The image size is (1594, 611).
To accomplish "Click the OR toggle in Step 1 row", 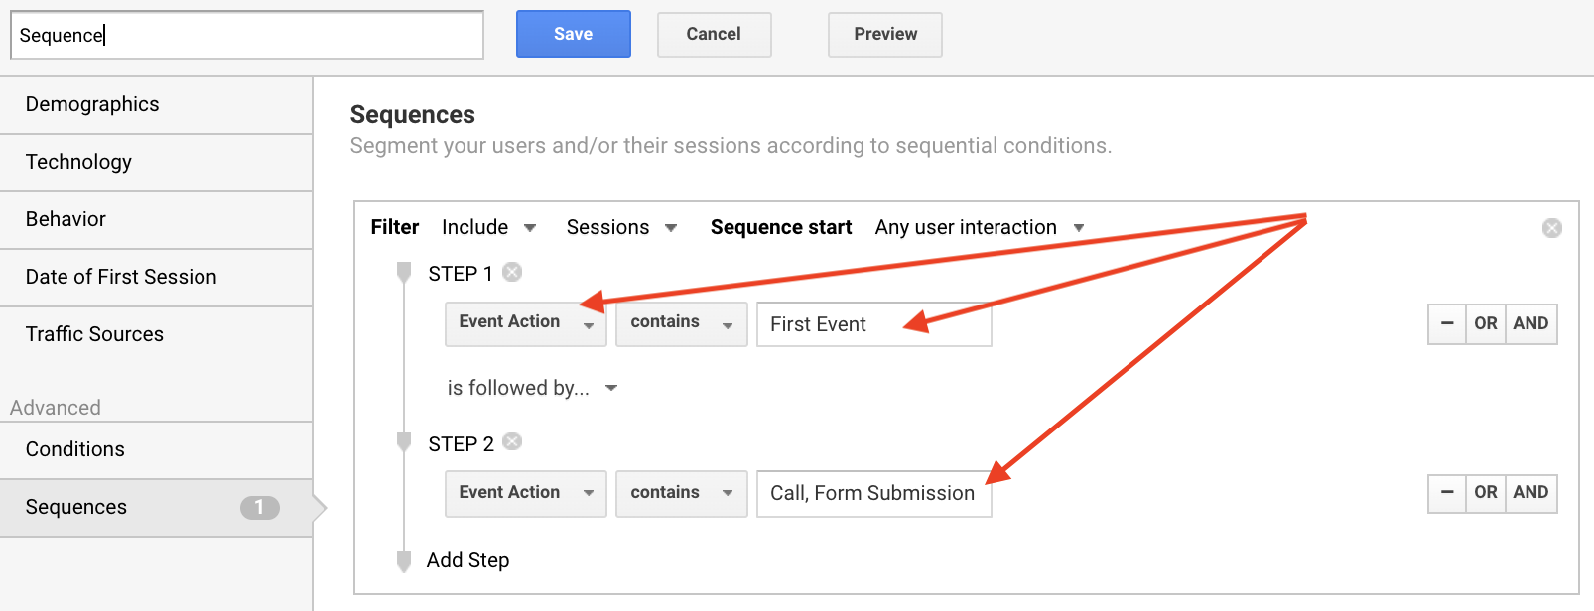I will pyautogui.click(x=1486, y=324).
